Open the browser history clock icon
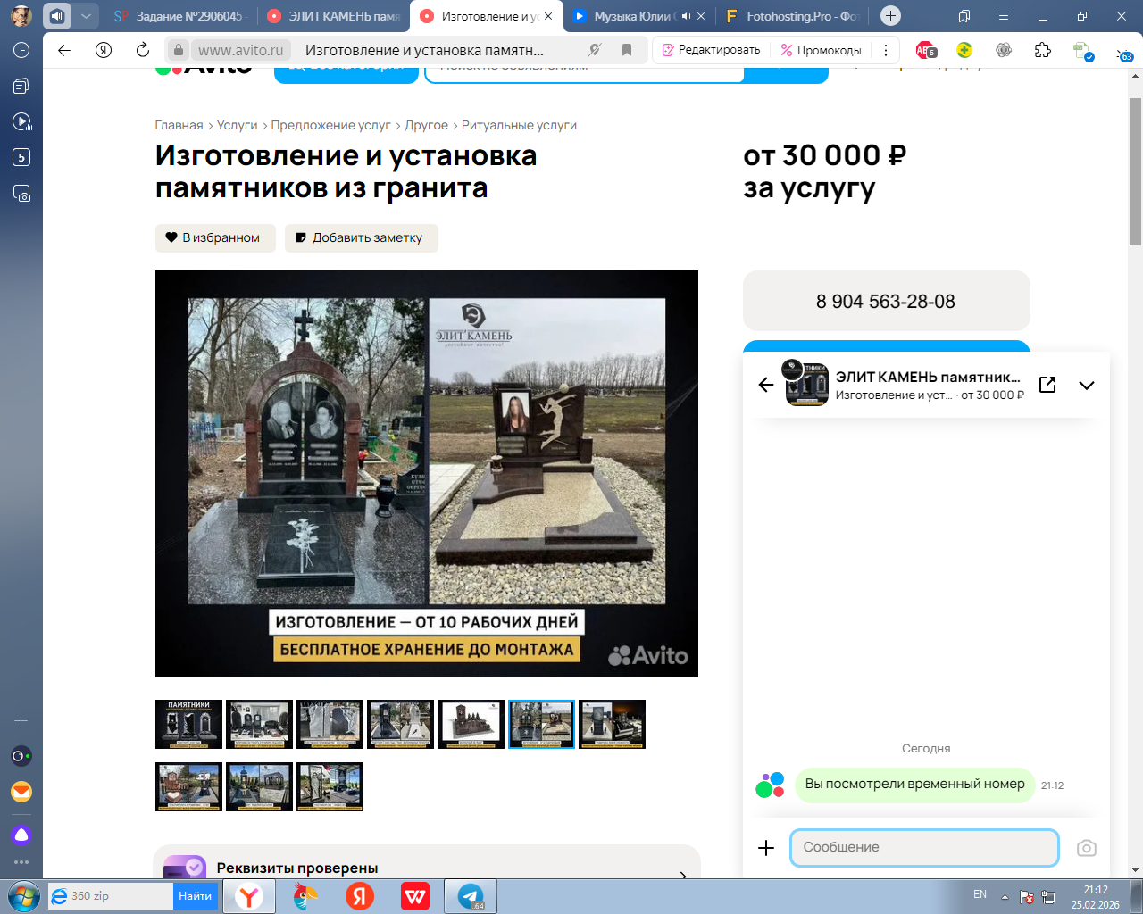 pos(21,50)
